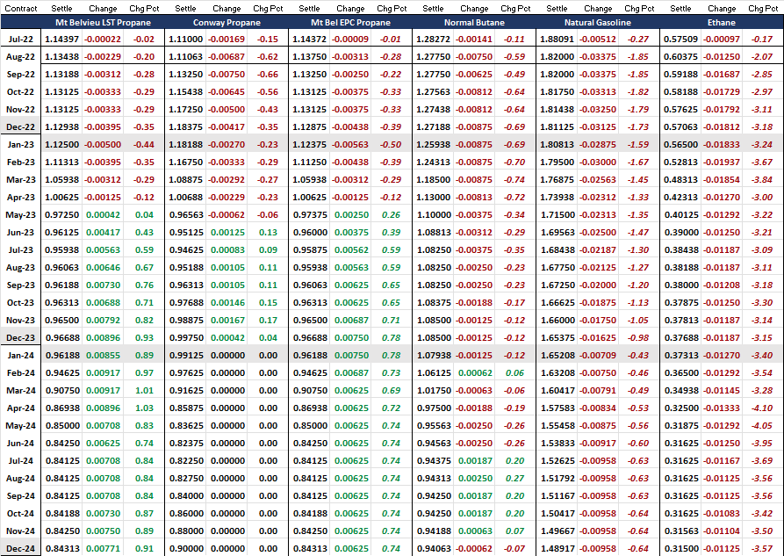Select LST Propane change value -0.00022
The height and width of the screenshot is (556, 784).
point(103,39)
